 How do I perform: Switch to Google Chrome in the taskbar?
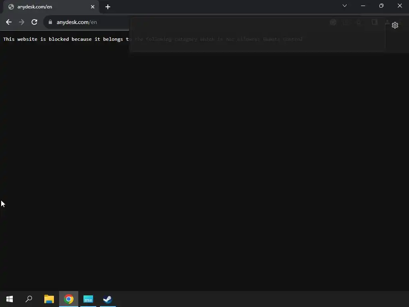click(x=69, y=299)
